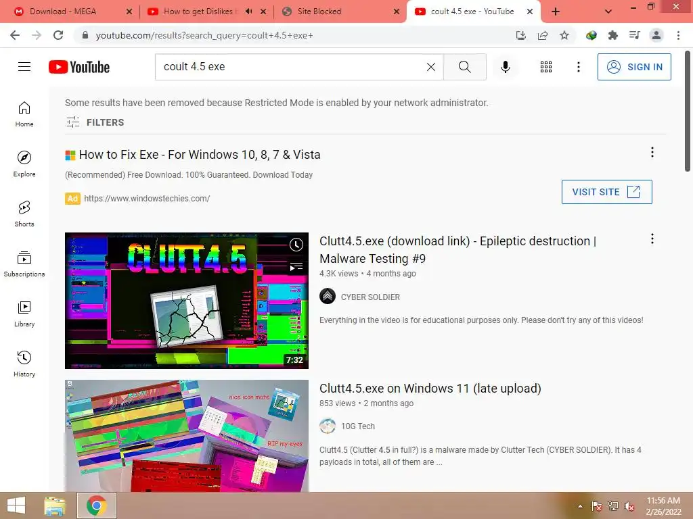693x519 pixels.
Task: Click the Chrome taskbar icon
Action: pyautogui.click(x=97, y=505)
